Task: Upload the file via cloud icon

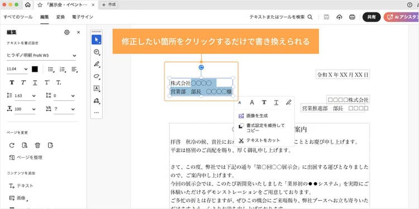Action: tap(339, 17)
